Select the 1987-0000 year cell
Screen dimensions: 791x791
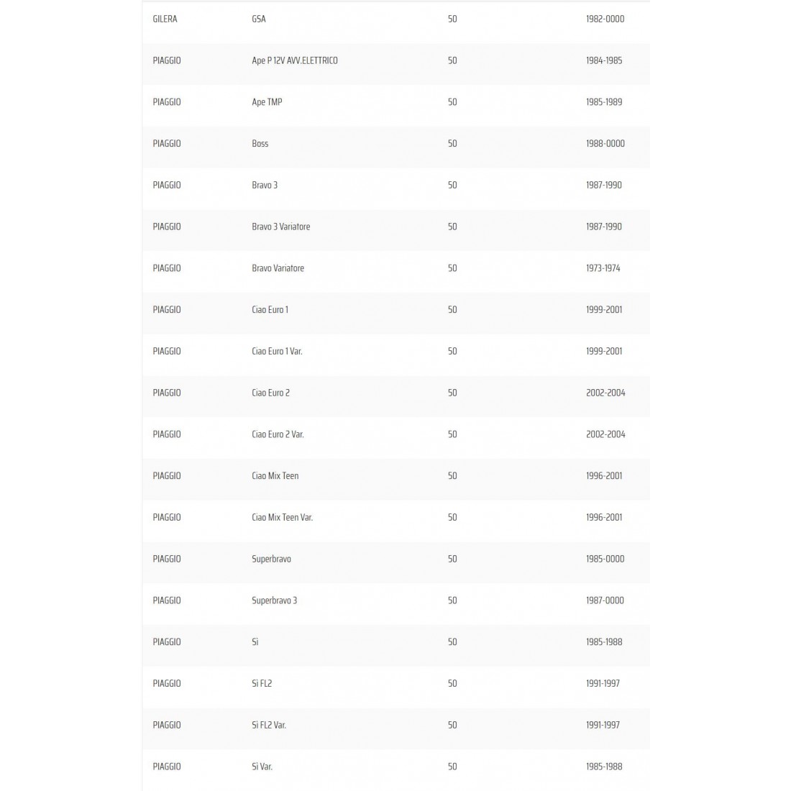click(x=605, y=600)
